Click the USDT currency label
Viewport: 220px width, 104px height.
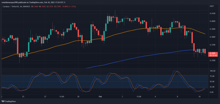pyautogui.click(x=212, y=6)
